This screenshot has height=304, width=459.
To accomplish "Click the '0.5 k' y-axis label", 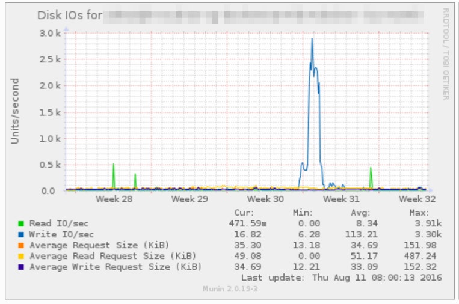I will pyautogui.click(x=50, y=165).
